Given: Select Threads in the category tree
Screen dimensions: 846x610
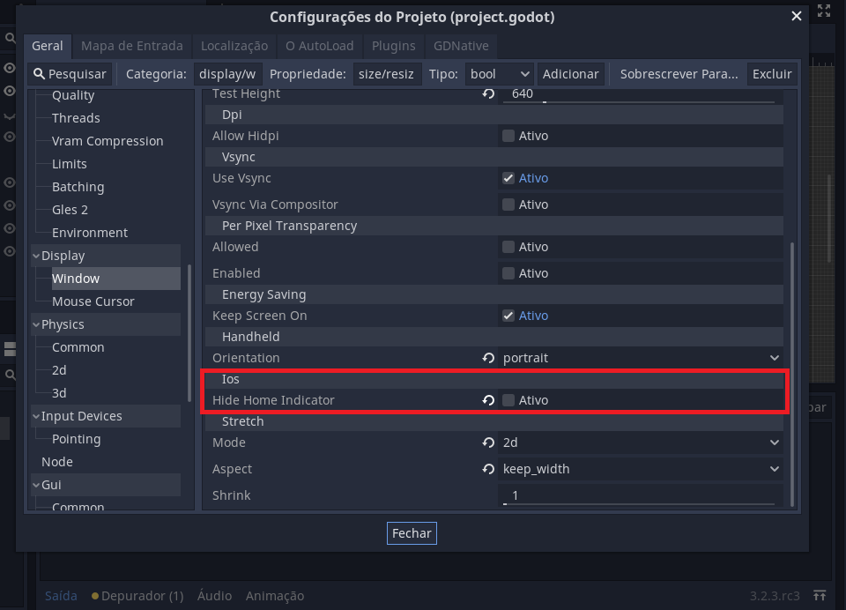Looking at the screenshot, I should coord(76,118).
